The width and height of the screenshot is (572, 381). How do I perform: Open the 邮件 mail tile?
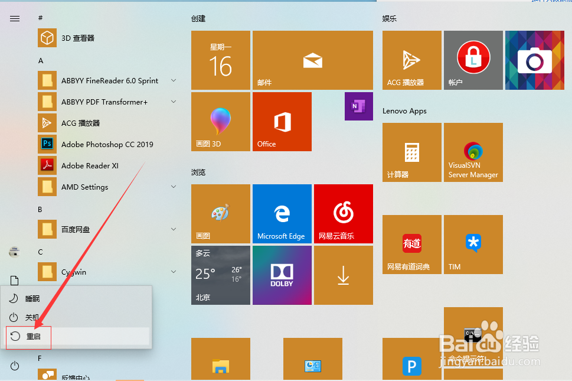(313, 60)
